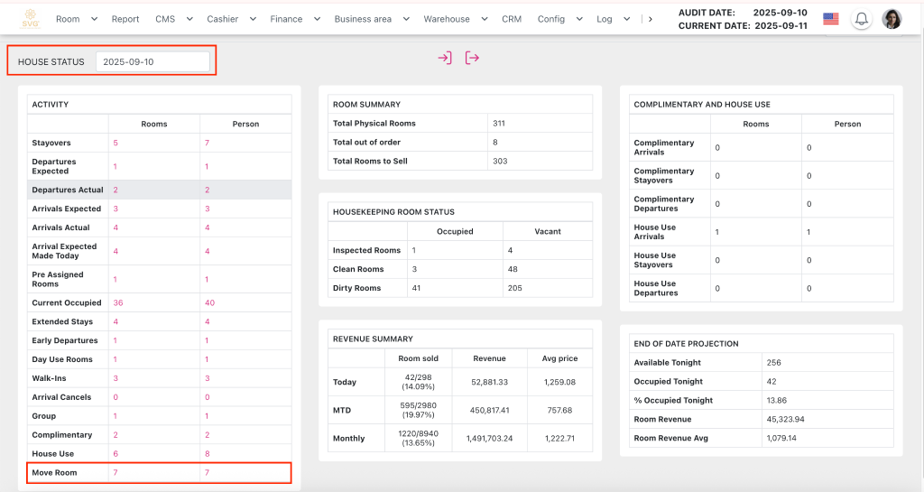Open the CRM menu item
This screenshot has height=492, width=924.
pyautogui.click(x=512, y=19)
